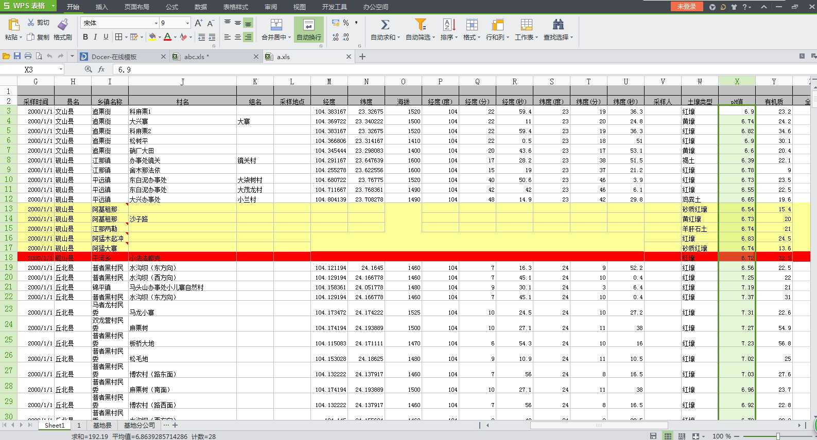This screenshot has width=817, height=440.
Task: Expand the Paste options arrow
Action: click(21, 37)
